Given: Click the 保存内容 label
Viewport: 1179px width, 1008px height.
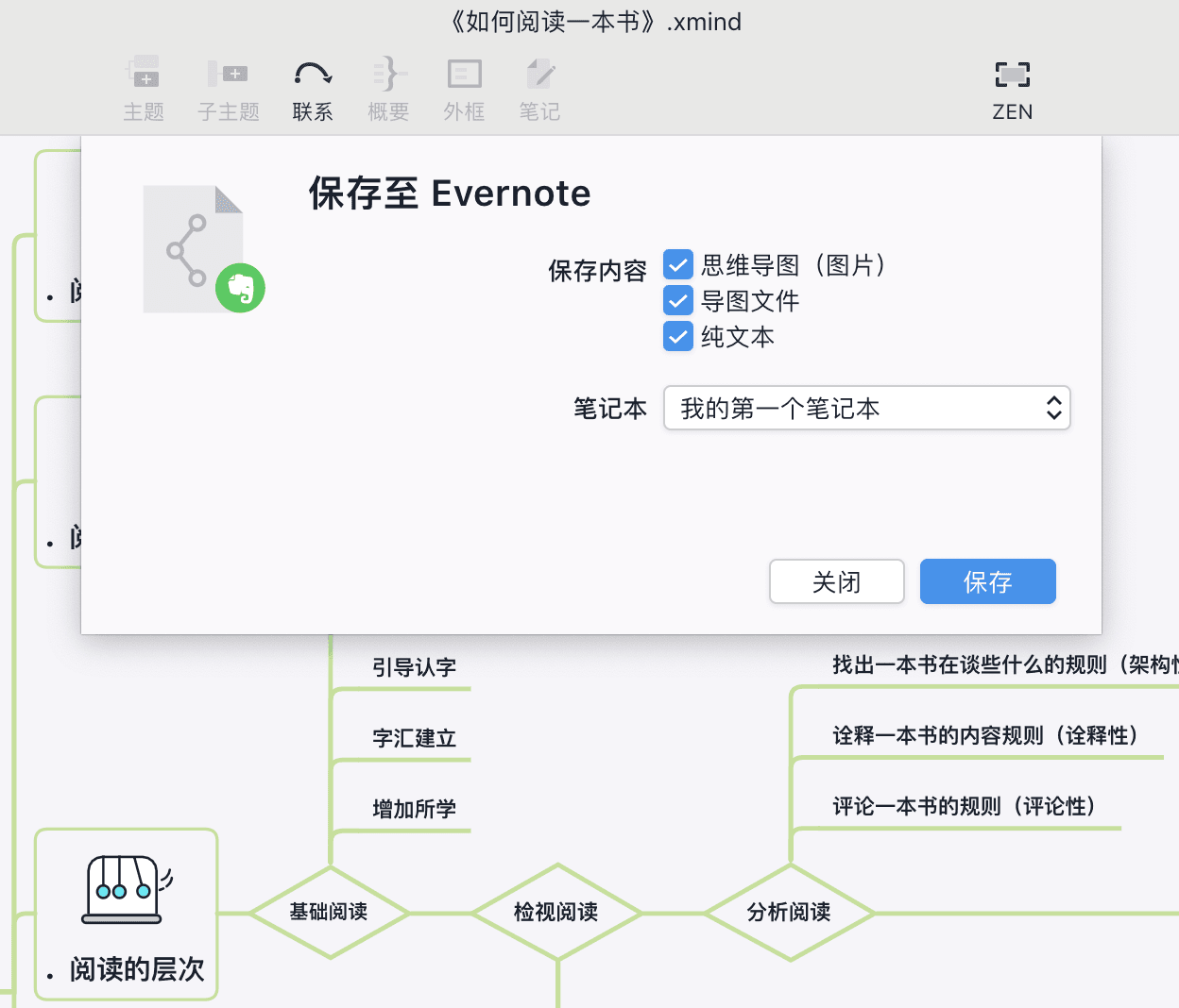Looking at the screenshot, I should 597,271.
